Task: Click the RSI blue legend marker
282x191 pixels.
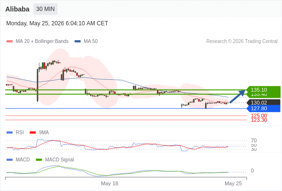Action: pos(10,133)
